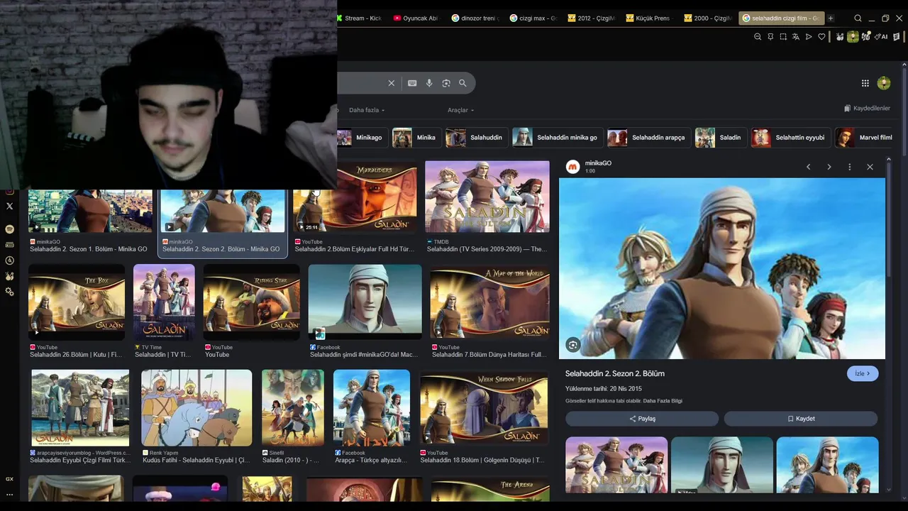Open sidebar three-dots more menu

pyautogui.click(x=9, y=495)
